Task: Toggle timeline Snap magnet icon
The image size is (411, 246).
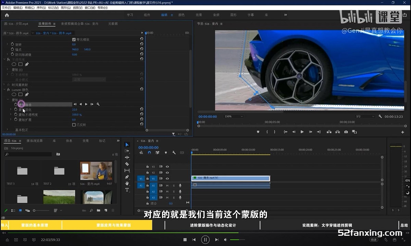Action: tap(149, 153)
